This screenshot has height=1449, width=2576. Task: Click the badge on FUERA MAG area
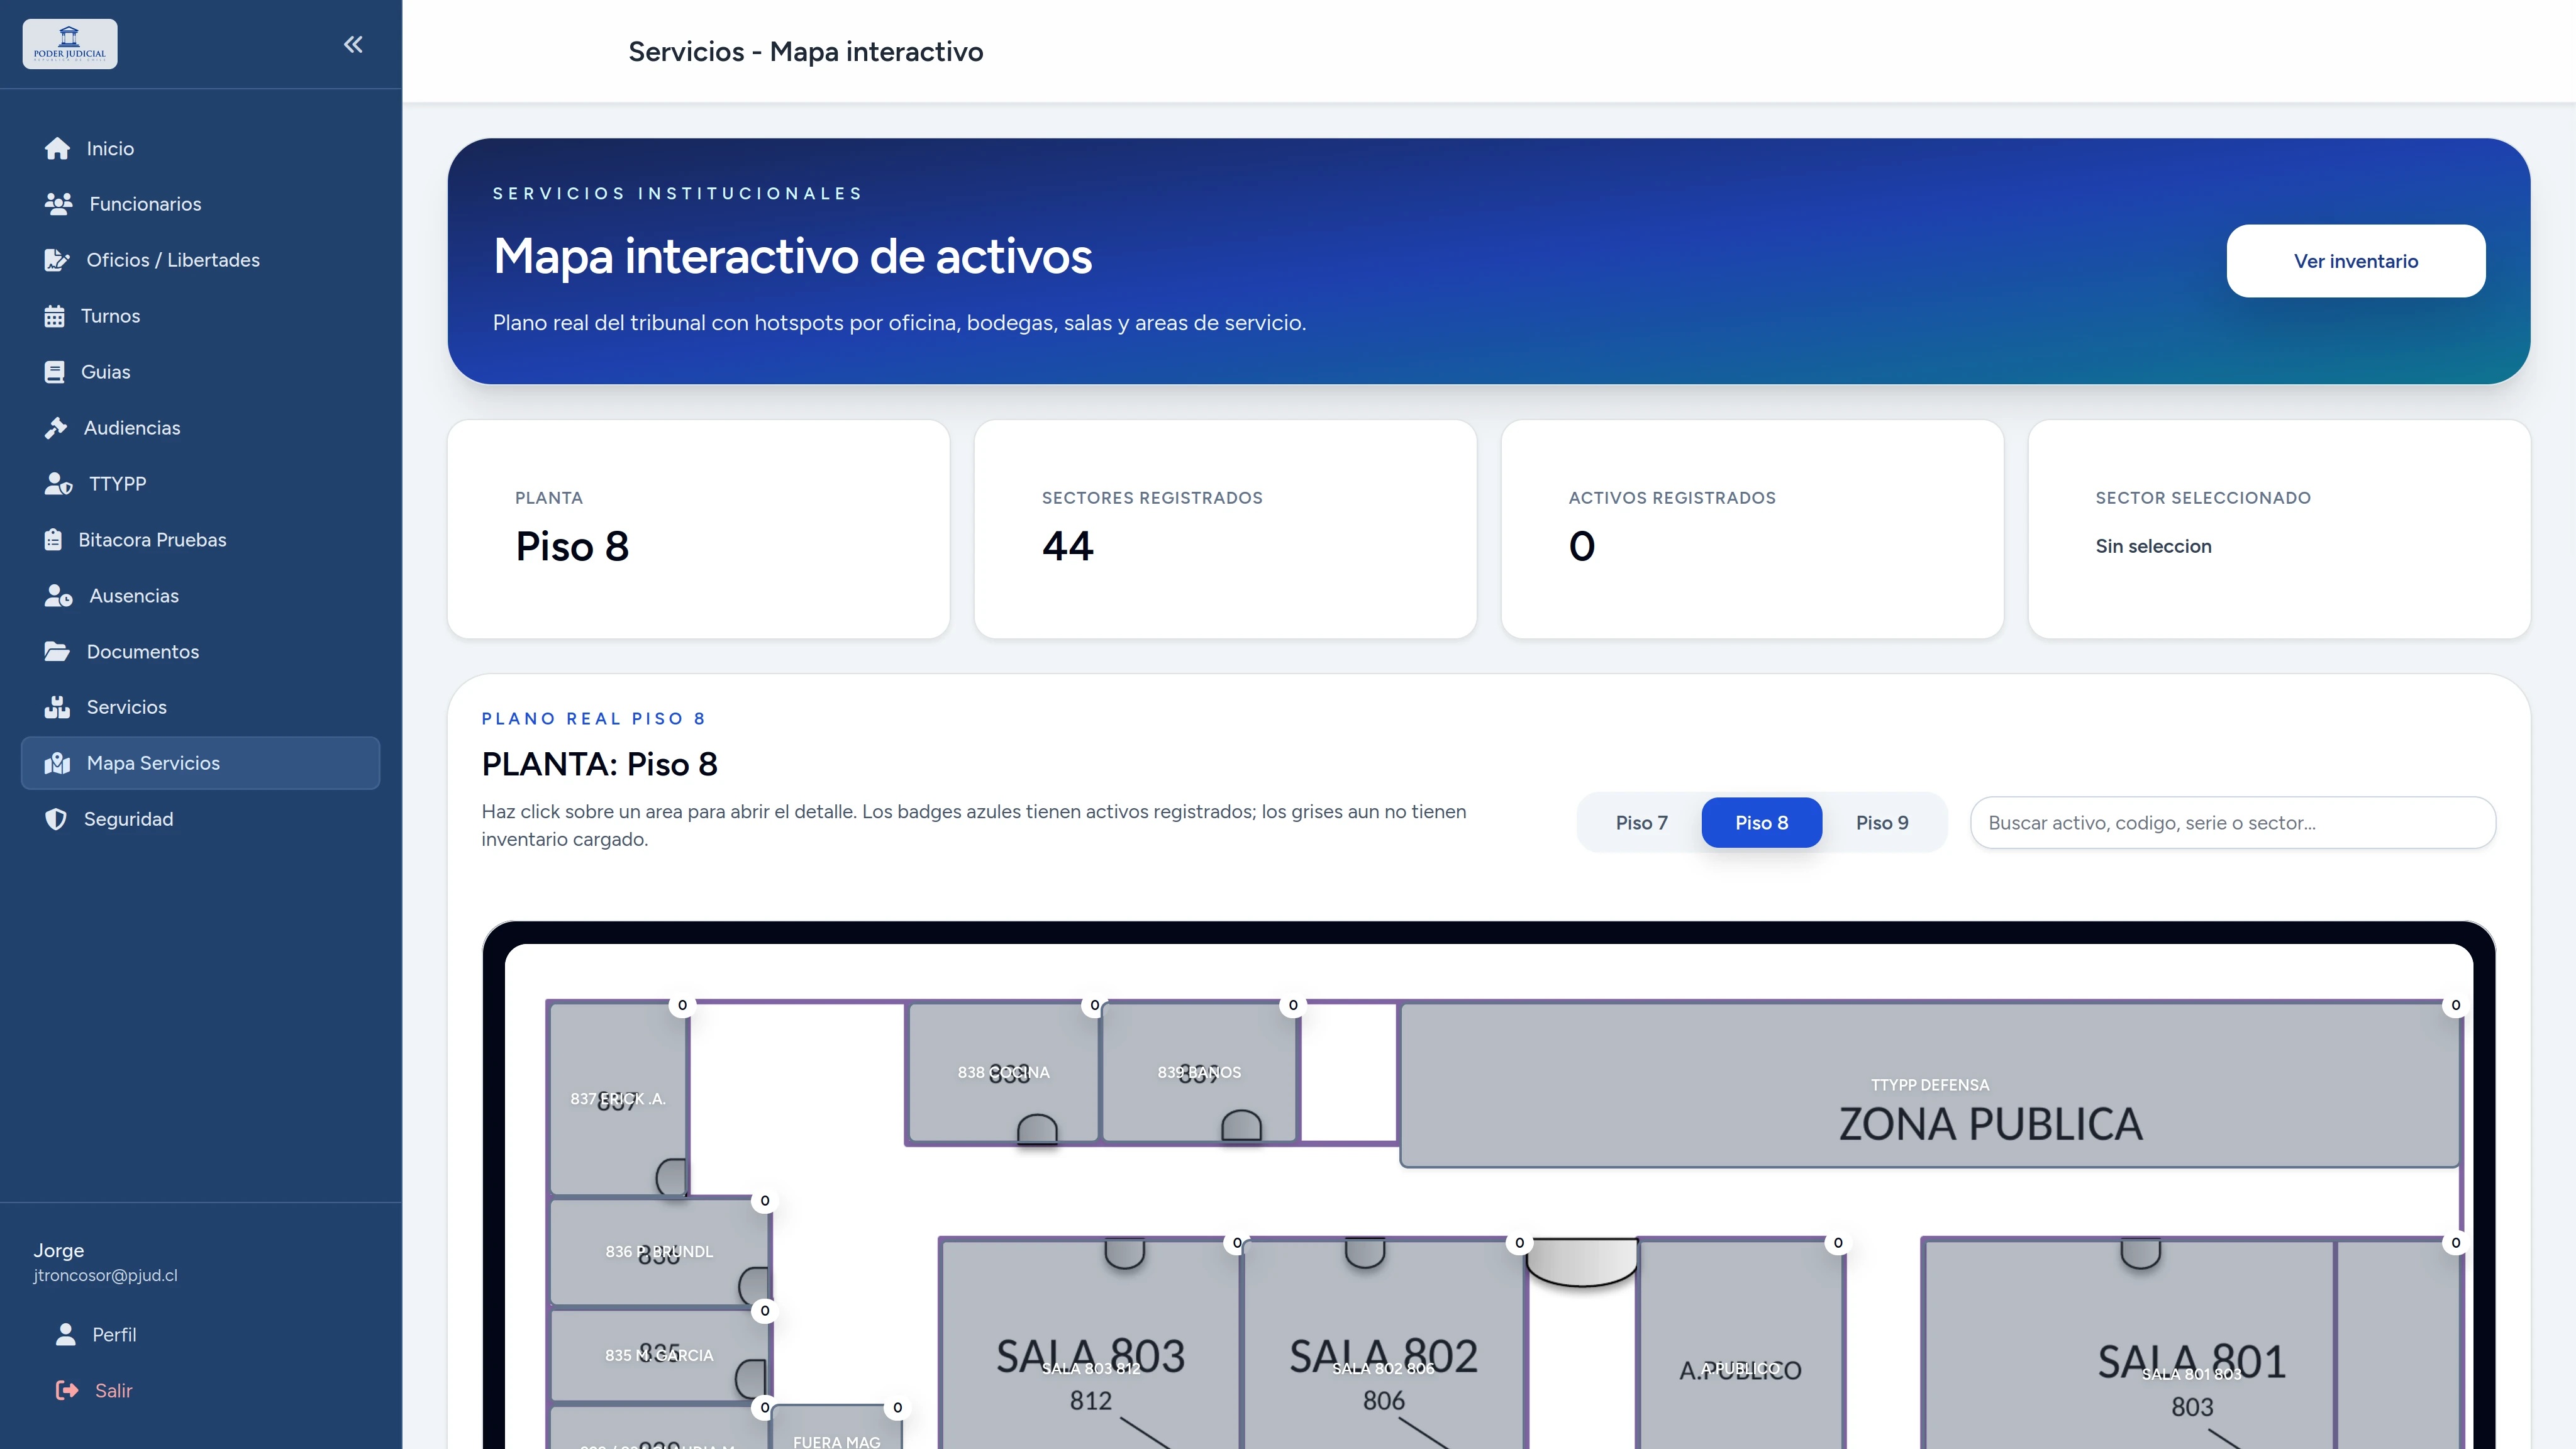pos(898,1408)
